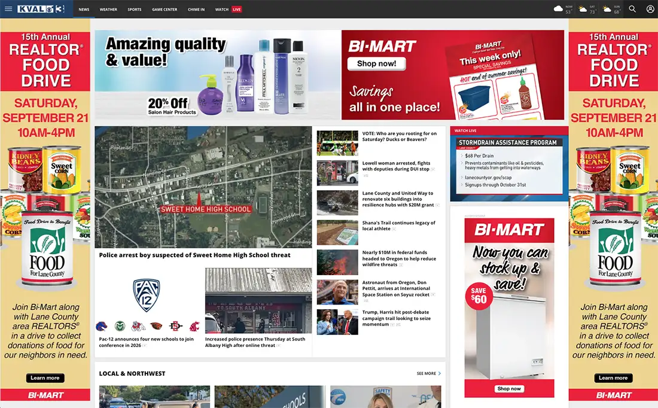This screenshot has height=408, width=658.
Task: Open See More chevron arrow
Action: 440,373
